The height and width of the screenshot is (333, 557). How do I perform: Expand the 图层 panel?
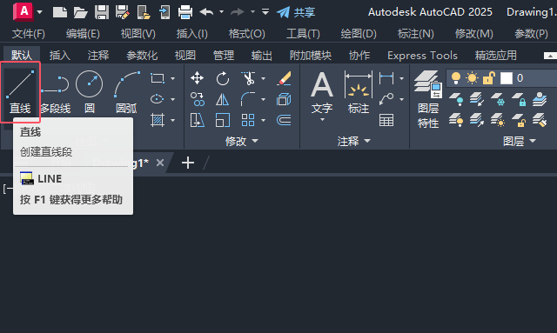point(520,142)
